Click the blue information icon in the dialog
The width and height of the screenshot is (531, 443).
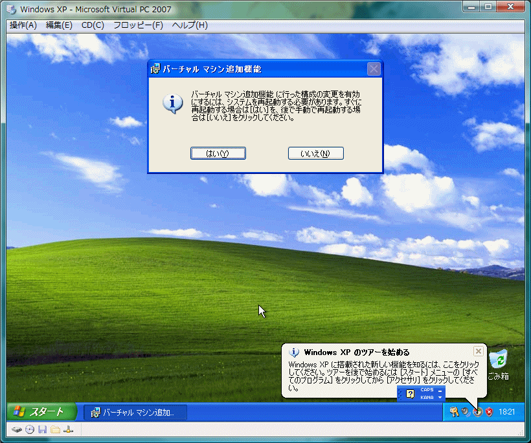click(173, 103)
